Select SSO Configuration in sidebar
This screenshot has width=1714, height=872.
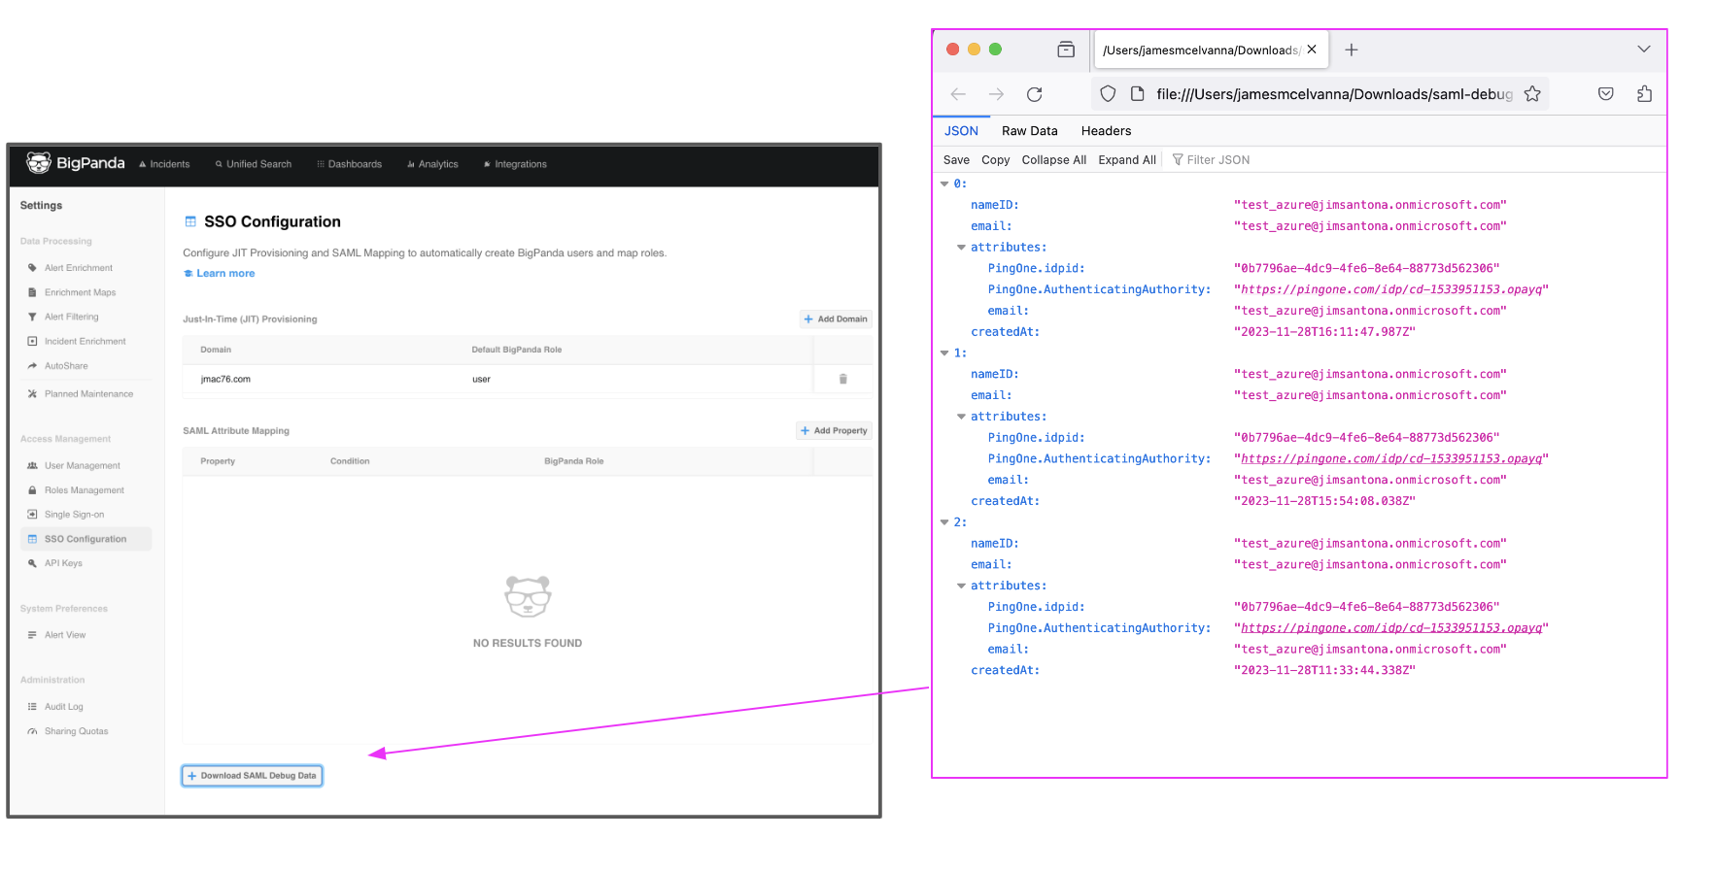coord(86,539)
